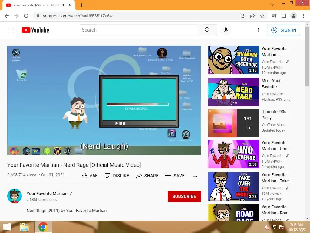310x233 pixels.
Task: View site info lock icon
Action: (38, 16)
